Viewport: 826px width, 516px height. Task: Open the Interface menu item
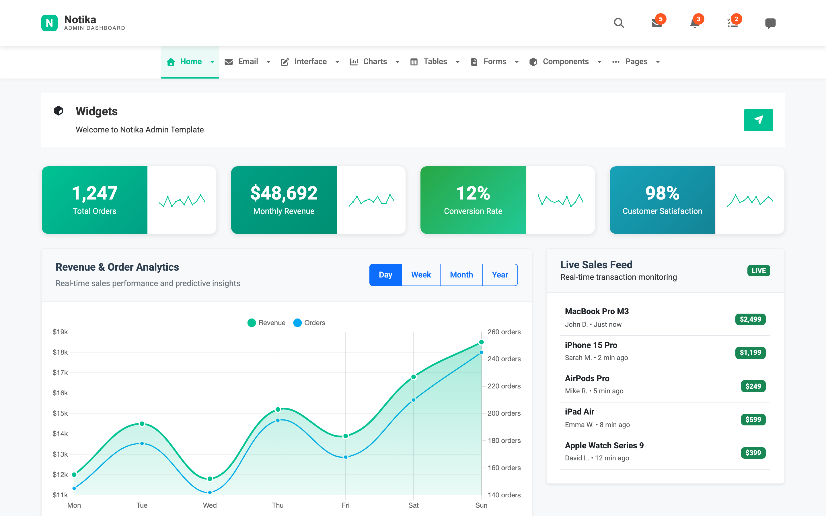(310, 62)
